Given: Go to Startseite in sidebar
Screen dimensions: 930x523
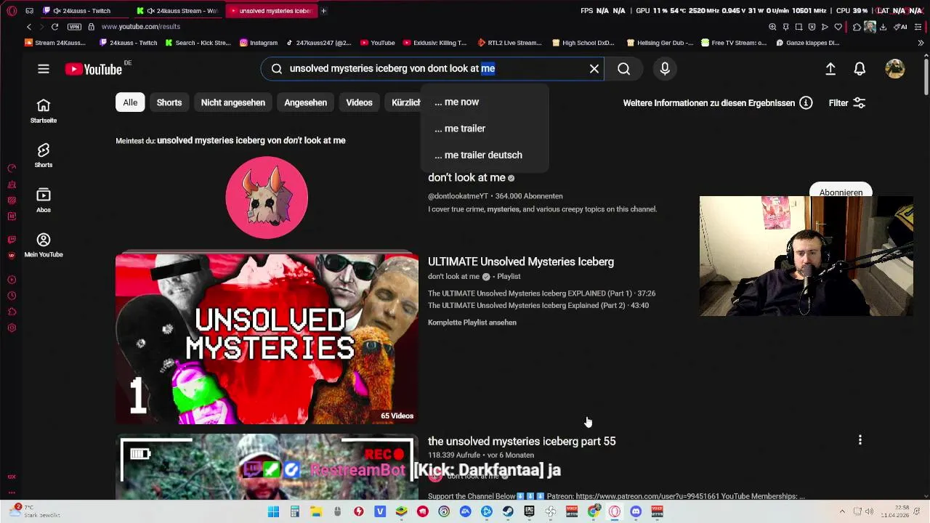Looking at the screenshot, I should (x=44, y=110).
